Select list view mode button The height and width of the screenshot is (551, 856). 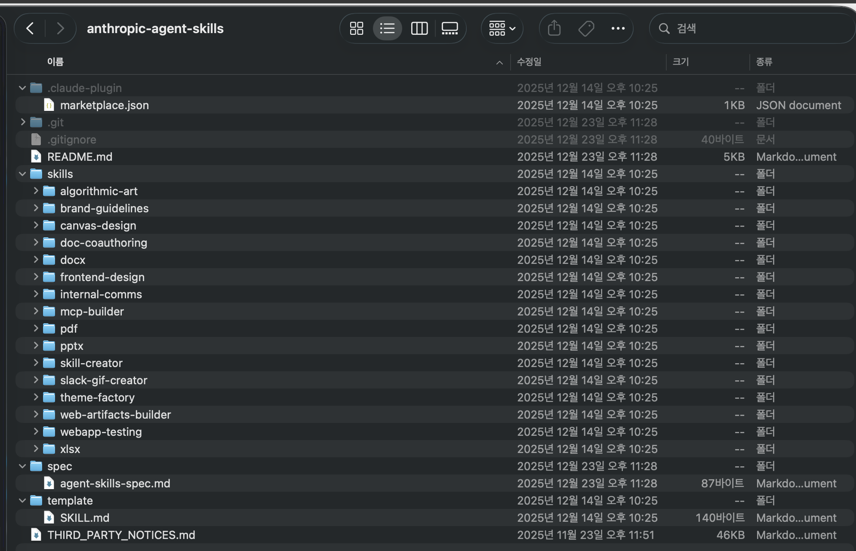pyautogui.click(x=388, y=28)
